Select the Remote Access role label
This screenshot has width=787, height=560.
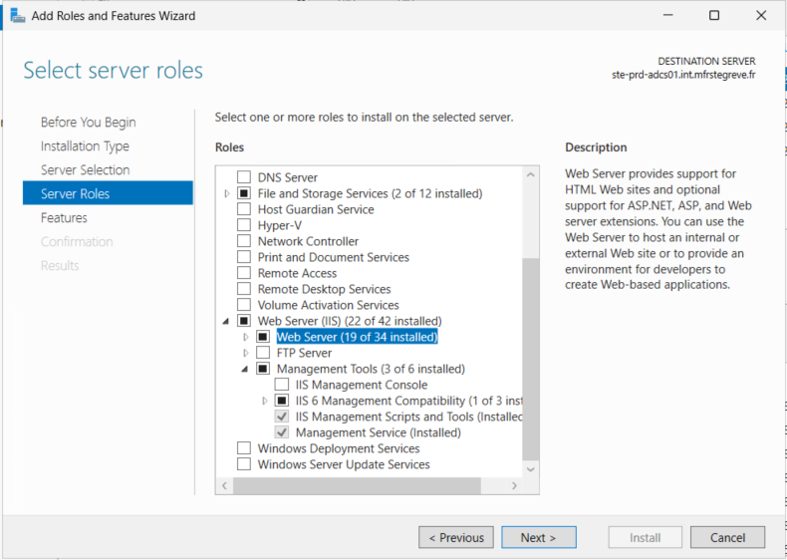297,273
